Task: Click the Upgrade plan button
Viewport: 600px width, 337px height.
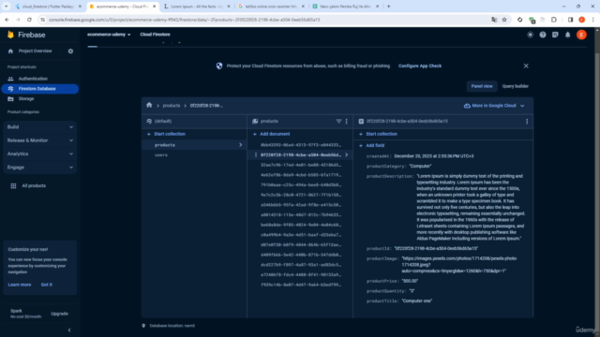Action: point(59,314)
